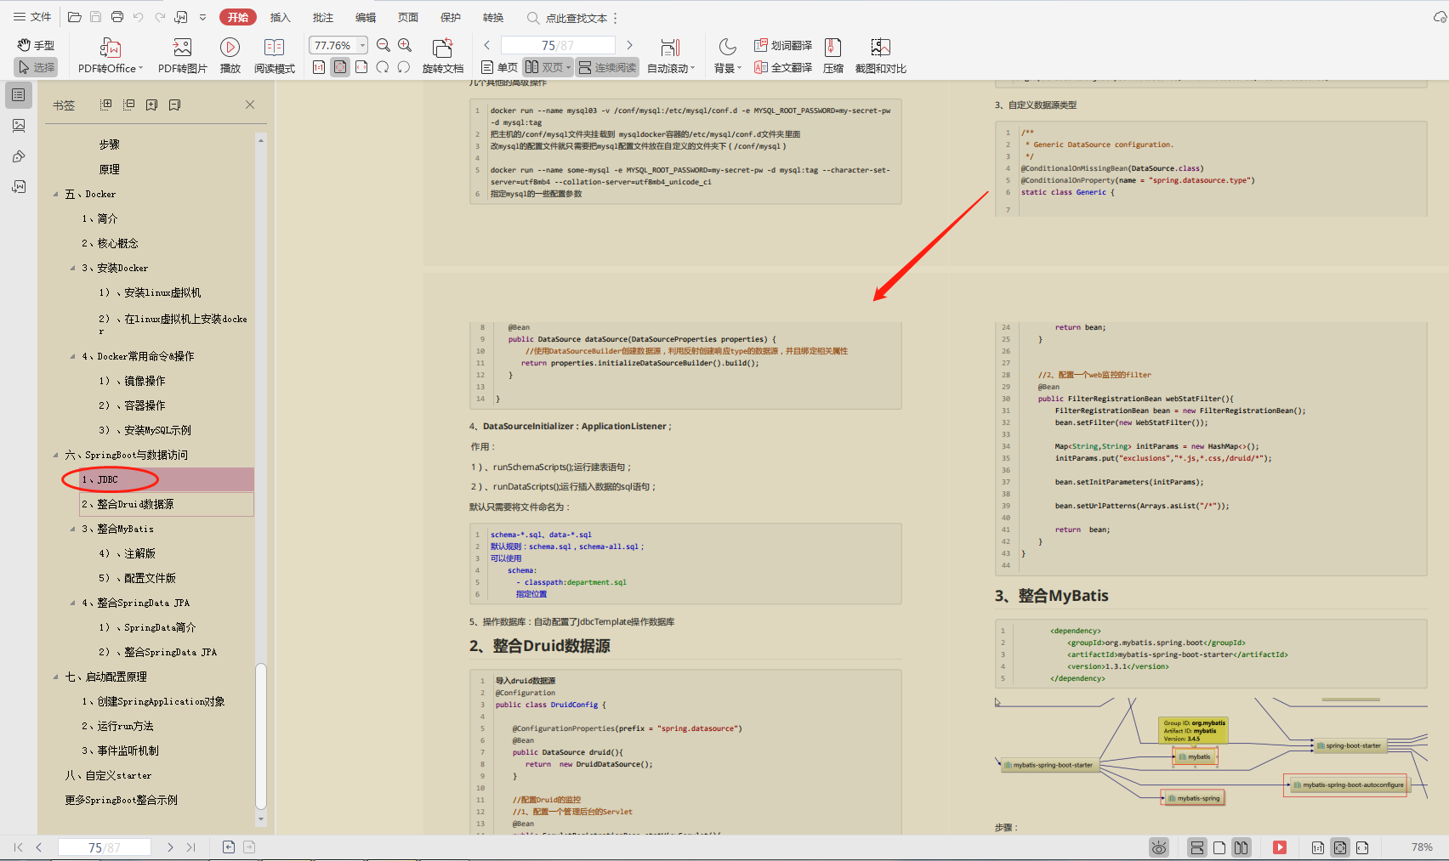This screenshot has width=1449, height=861.
Task: Click the 截图和对比 screenshot compare button
Action: point(881,56)
